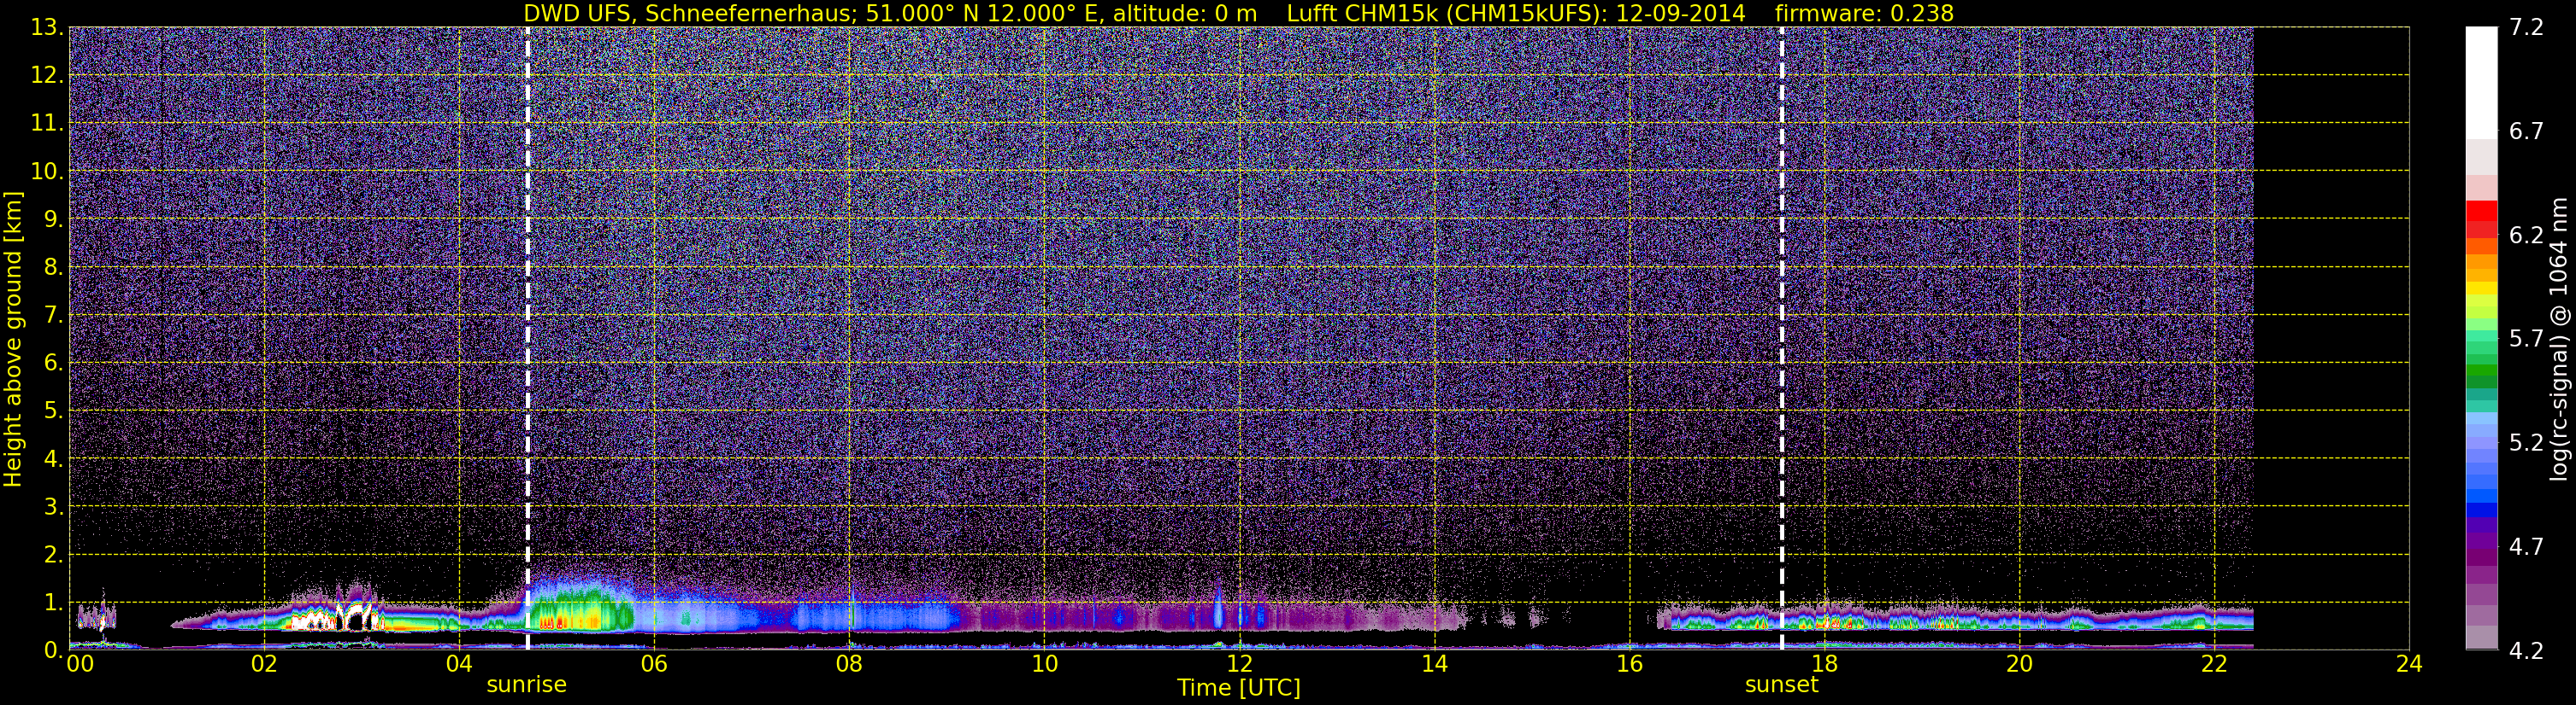Click the height axis tick label 6.
The width and height of the screenshot is (2576, 705).
(54, 364)
